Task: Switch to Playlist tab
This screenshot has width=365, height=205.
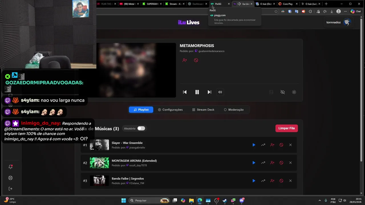Action: [x=141, y=110]
